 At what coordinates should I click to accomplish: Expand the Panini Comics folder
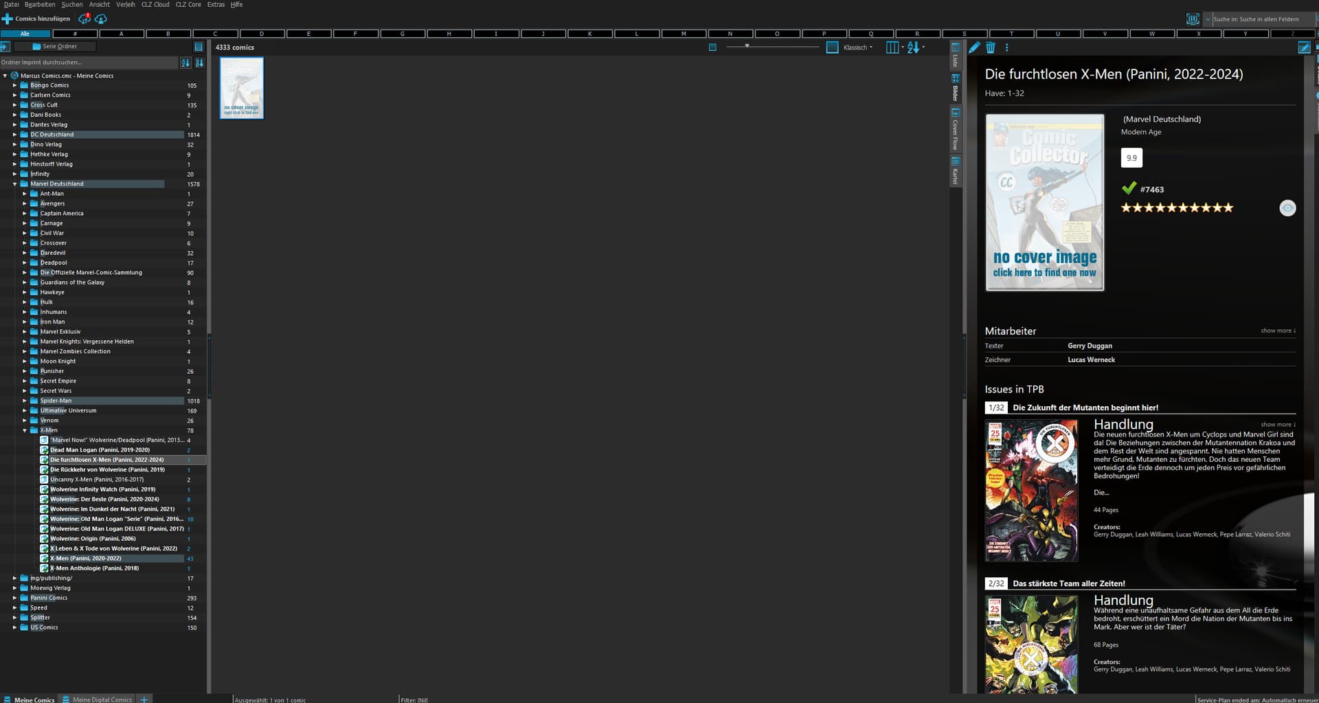click(14, 598)
